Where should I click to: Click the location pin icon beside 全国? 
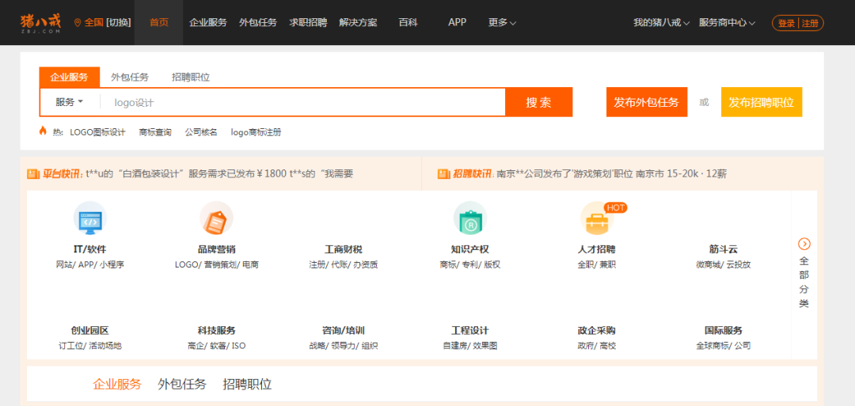click(x=78, y=22)
